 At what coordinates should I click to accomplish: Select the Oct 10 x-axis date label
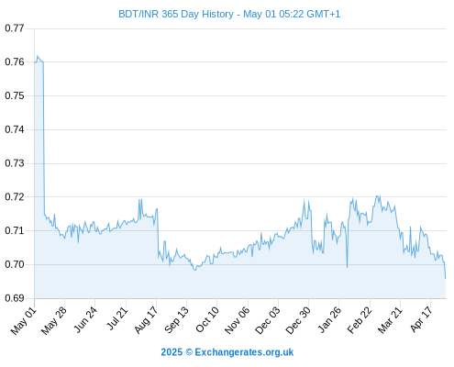pyautogui.click(x=207, y=319)
